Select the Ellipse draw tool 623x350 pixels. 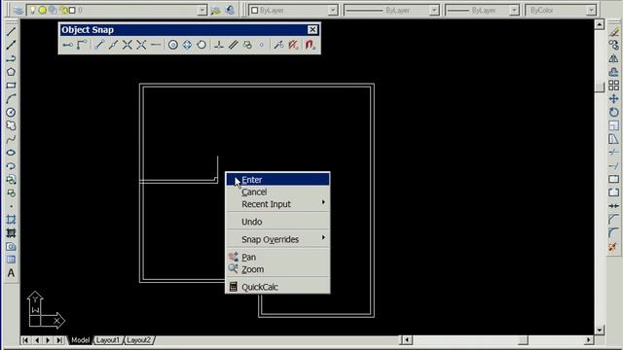click(x=11, y=153)
